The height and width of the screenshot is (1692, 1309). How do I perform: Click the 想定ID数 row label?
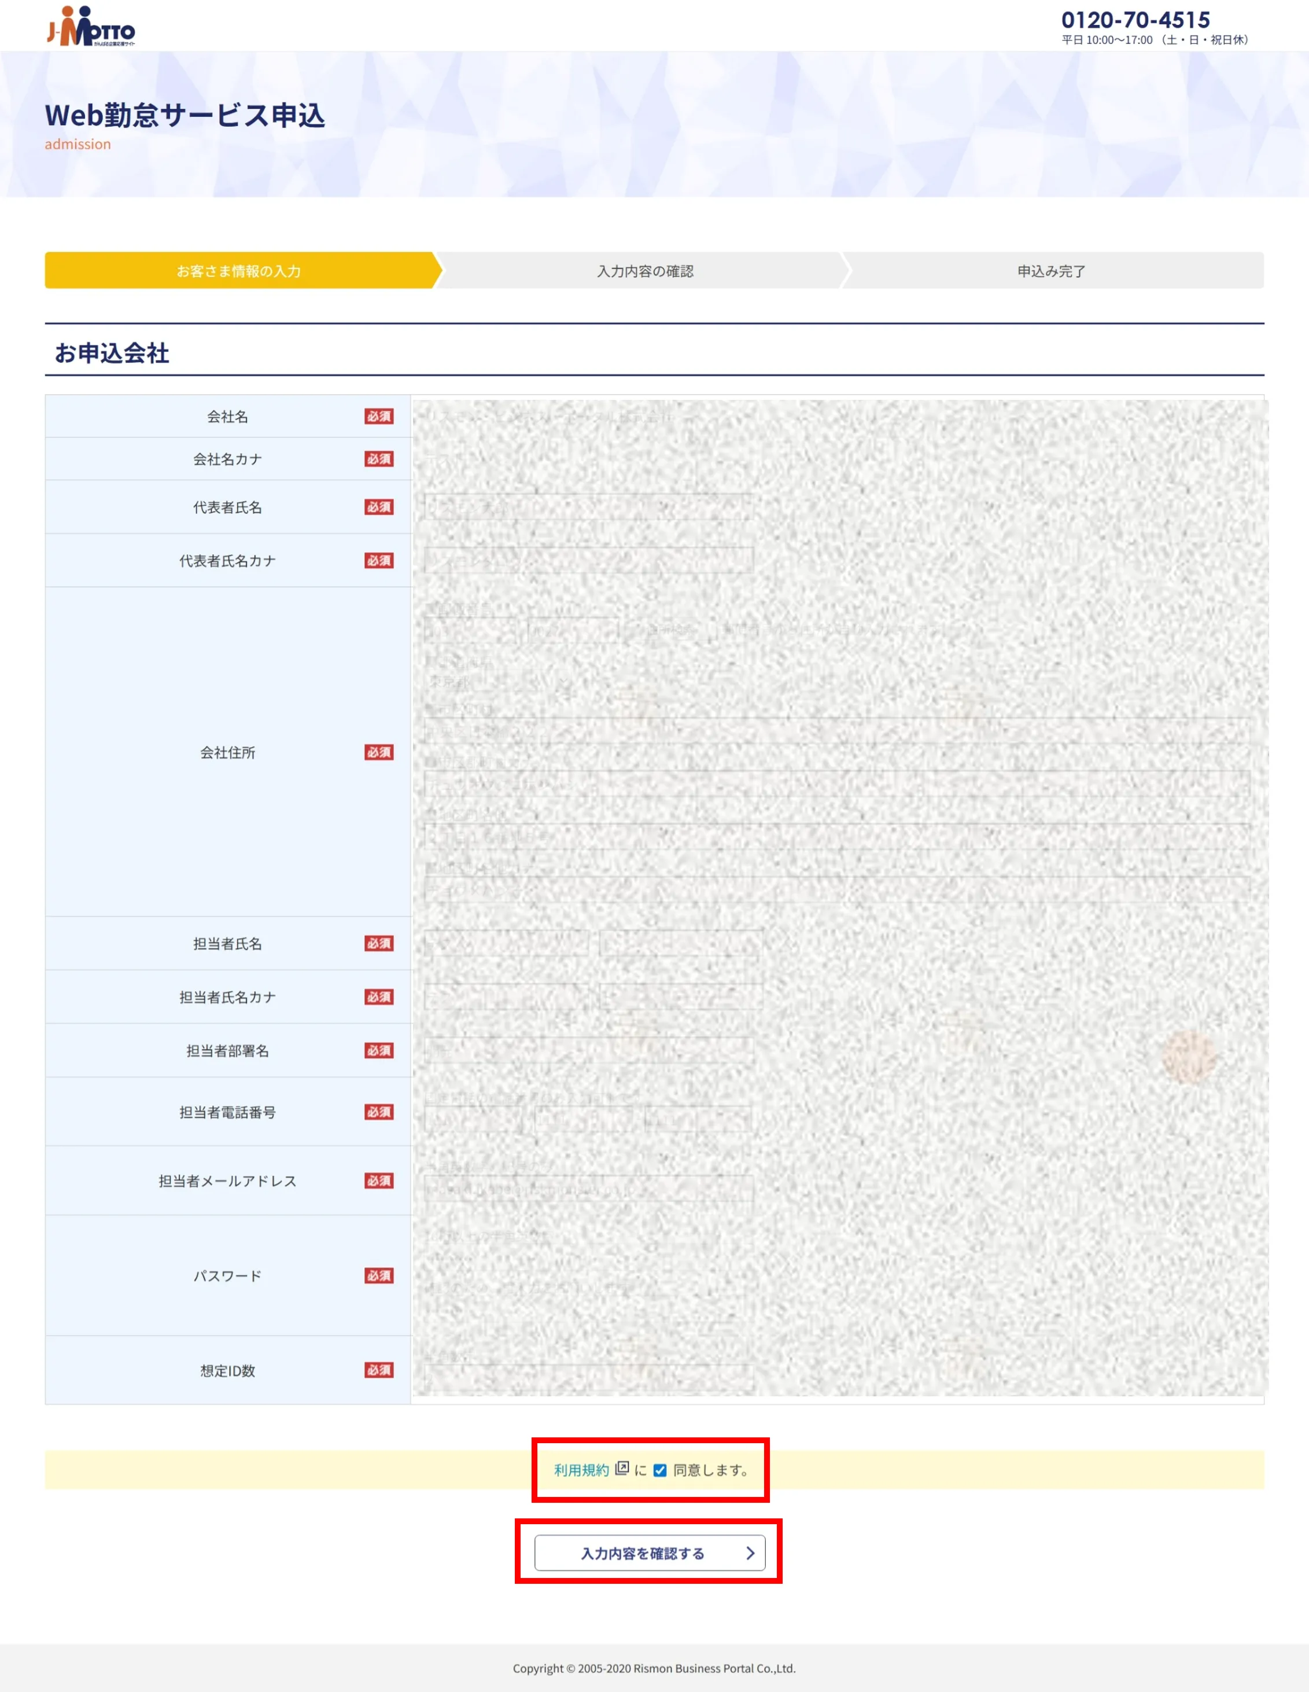(x=228, y=1370)
